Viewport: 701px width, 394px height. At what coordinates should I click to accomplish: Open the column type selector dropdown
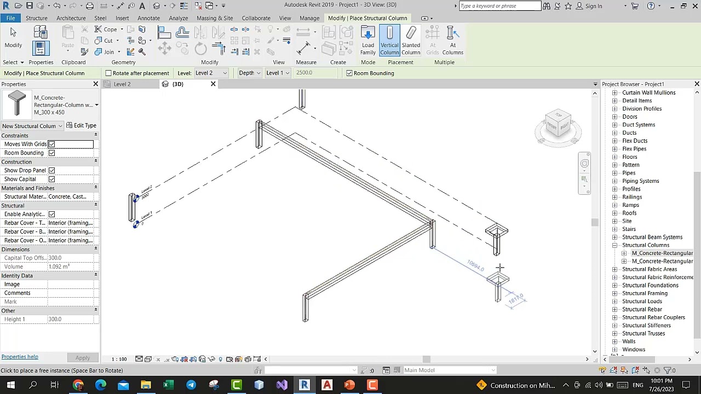pyautogui.click(x=96, y=105)
